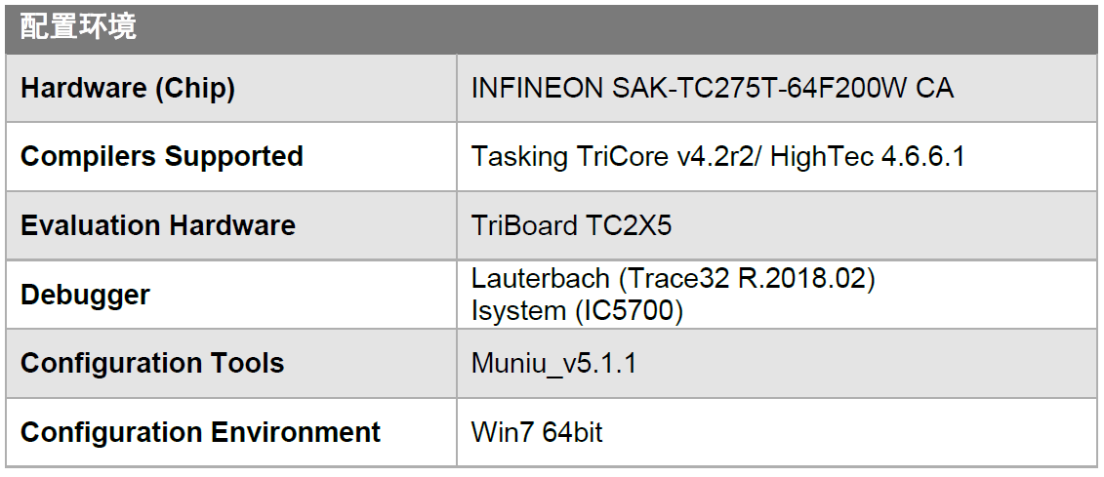Click the Isystem (IC5700) line
Viewport: 1104px width, 477px height.
click(577, 312)
